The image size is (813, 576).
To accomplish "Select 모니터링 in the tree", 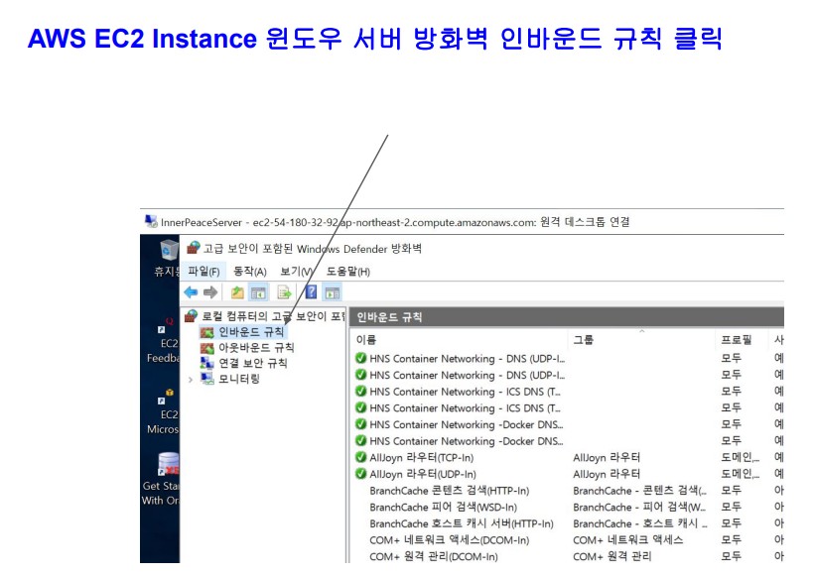I will [x=238, y=379].
